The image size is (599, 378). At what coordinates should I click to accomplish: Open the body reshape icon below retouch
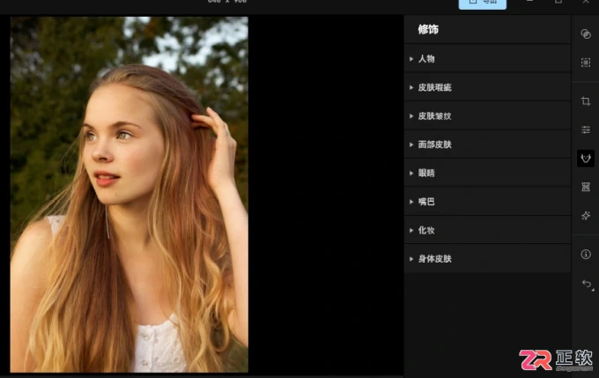pos(585,187)
